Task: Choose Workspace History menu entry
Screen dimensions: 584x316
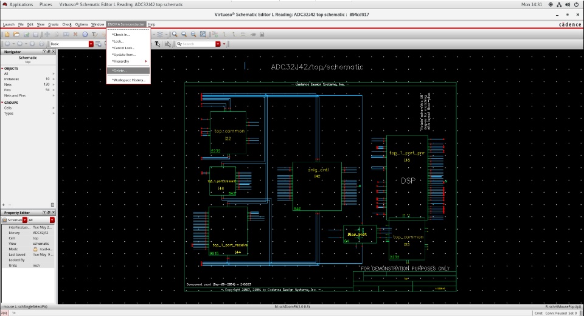Action: (x=128, y=80)
